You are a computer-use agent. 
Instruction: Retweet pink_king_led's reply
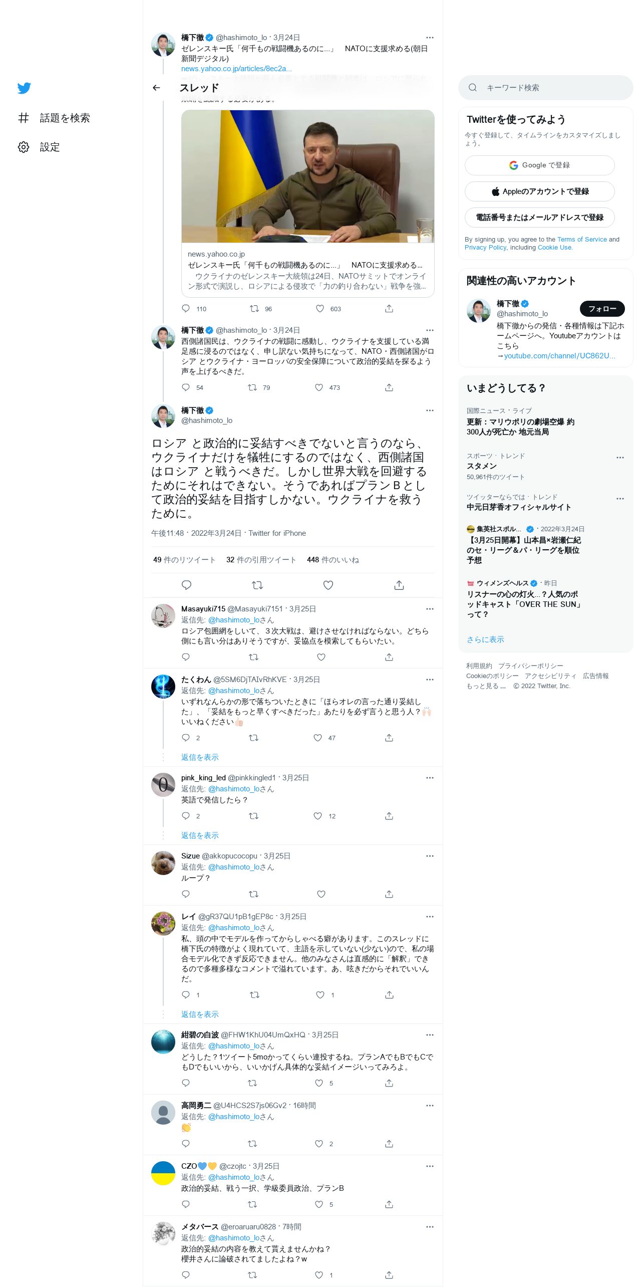[x=253, y=816]
